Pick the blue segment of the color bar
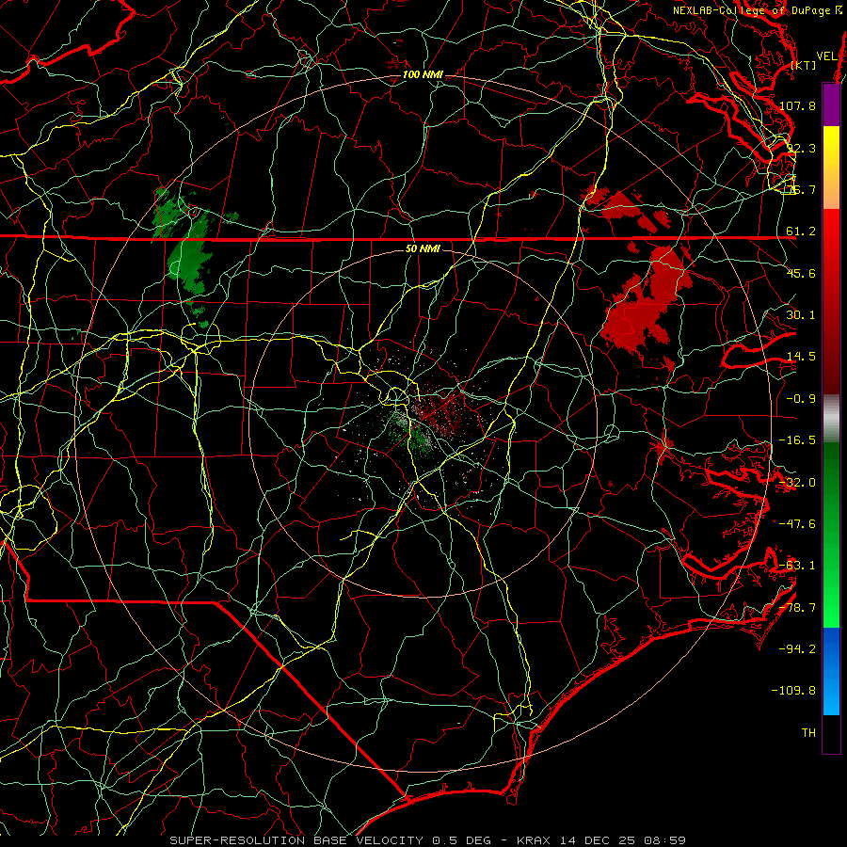The width and height of the screenshot is (847, 847). click(831, 671)
